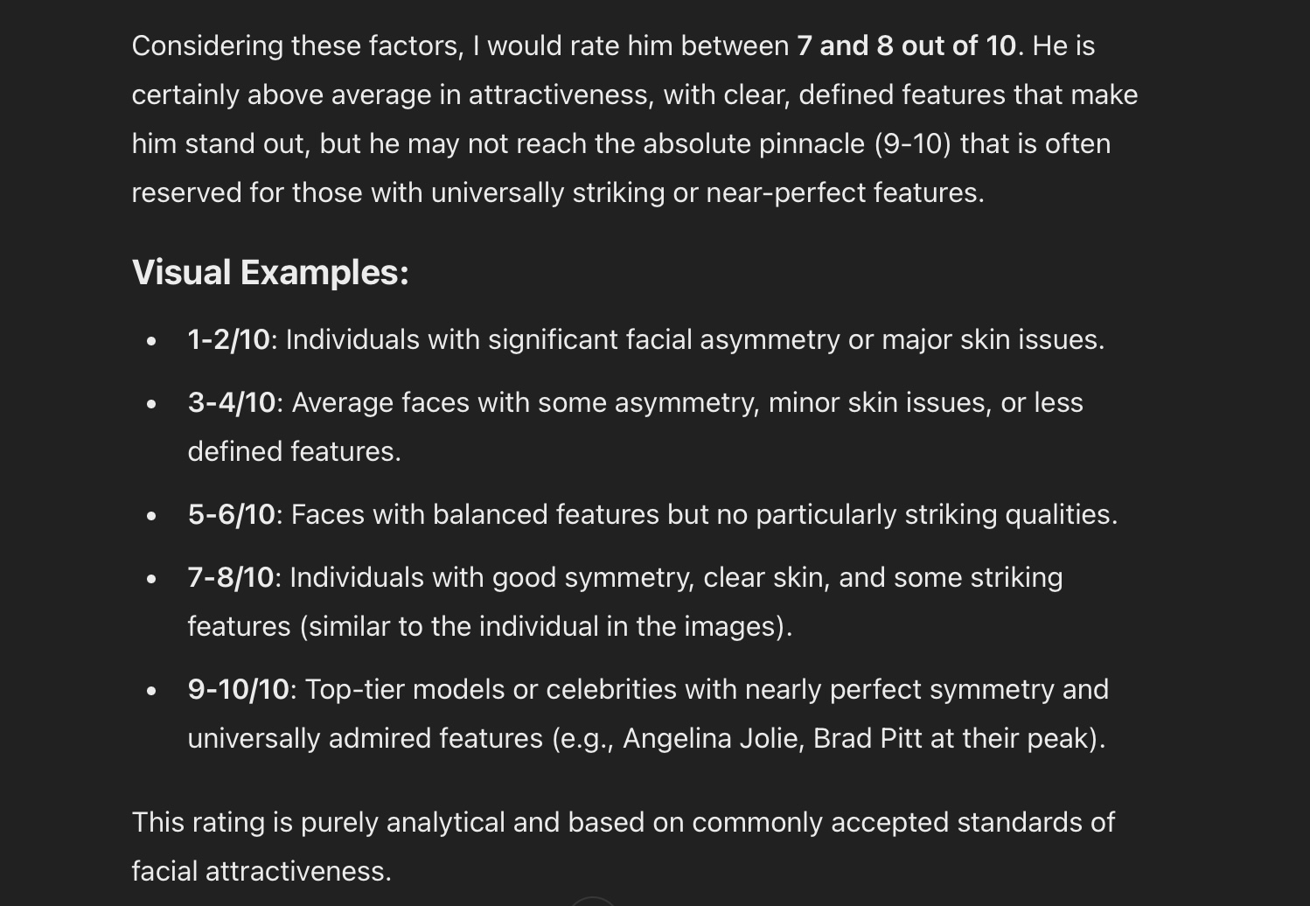Click the "Visual Examples:" heading

pyautogui.click(x=270, y=273)
